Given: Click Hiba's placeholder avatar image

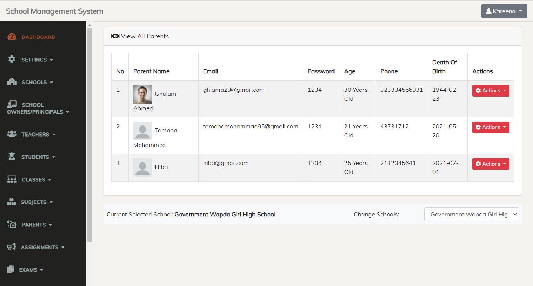Looking at the screenshot, I should [x=143, y=167].
